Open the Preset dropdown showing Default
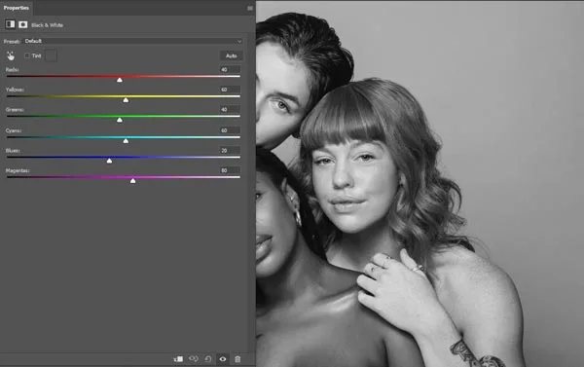 click(133, 41)
